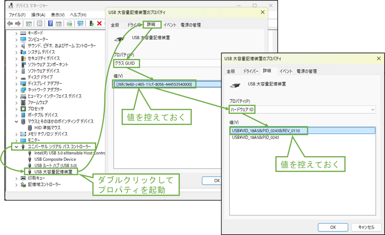Click the Properties toolbar icon
This screenshot has height=235, width=385.
(39, 23)
